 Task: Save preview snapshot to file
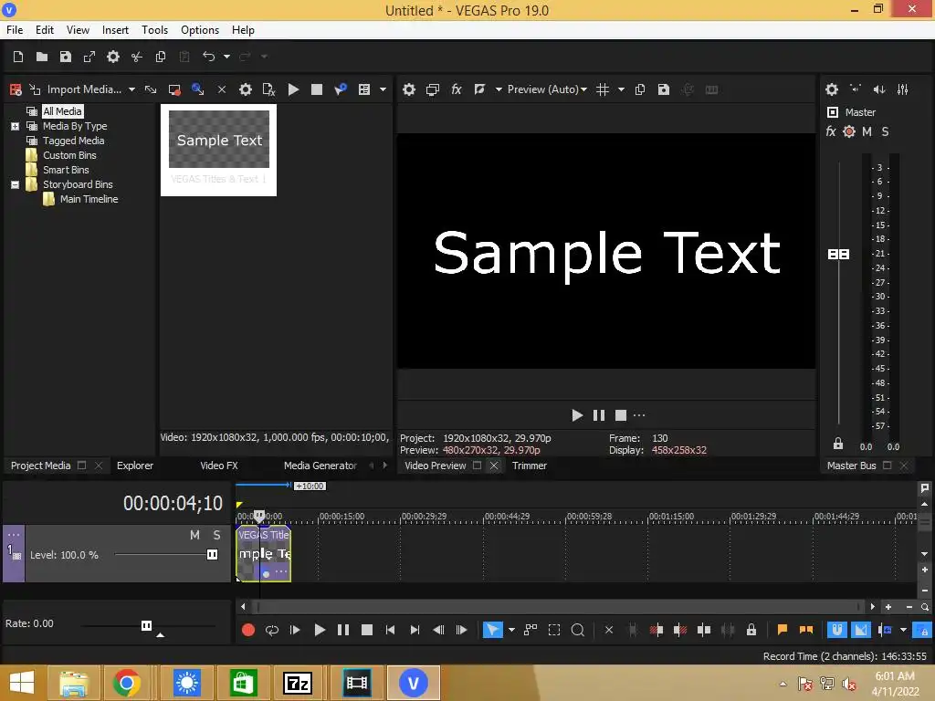coord(664,89)
